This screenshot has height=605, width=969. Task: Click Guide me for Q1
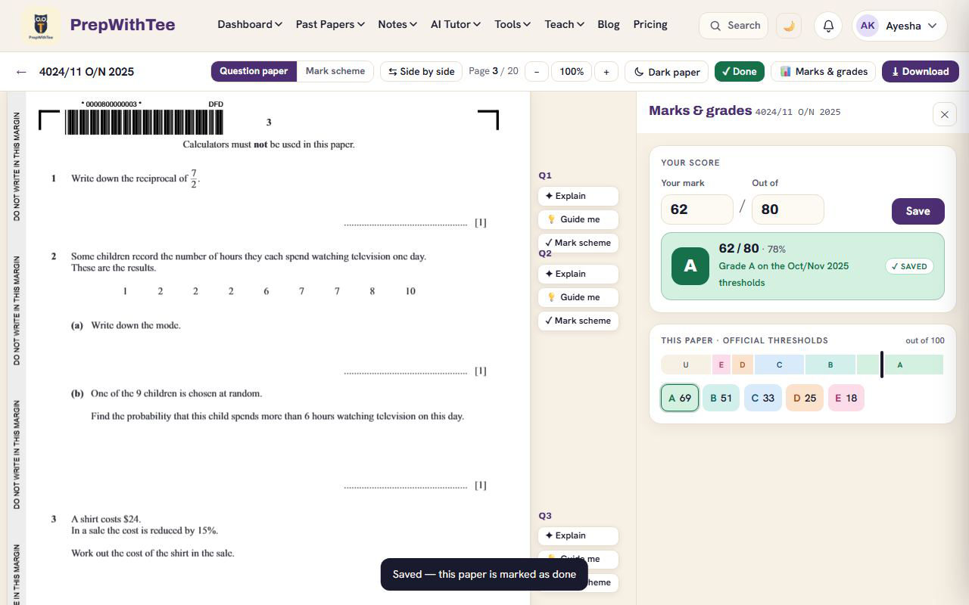[578, 219]
